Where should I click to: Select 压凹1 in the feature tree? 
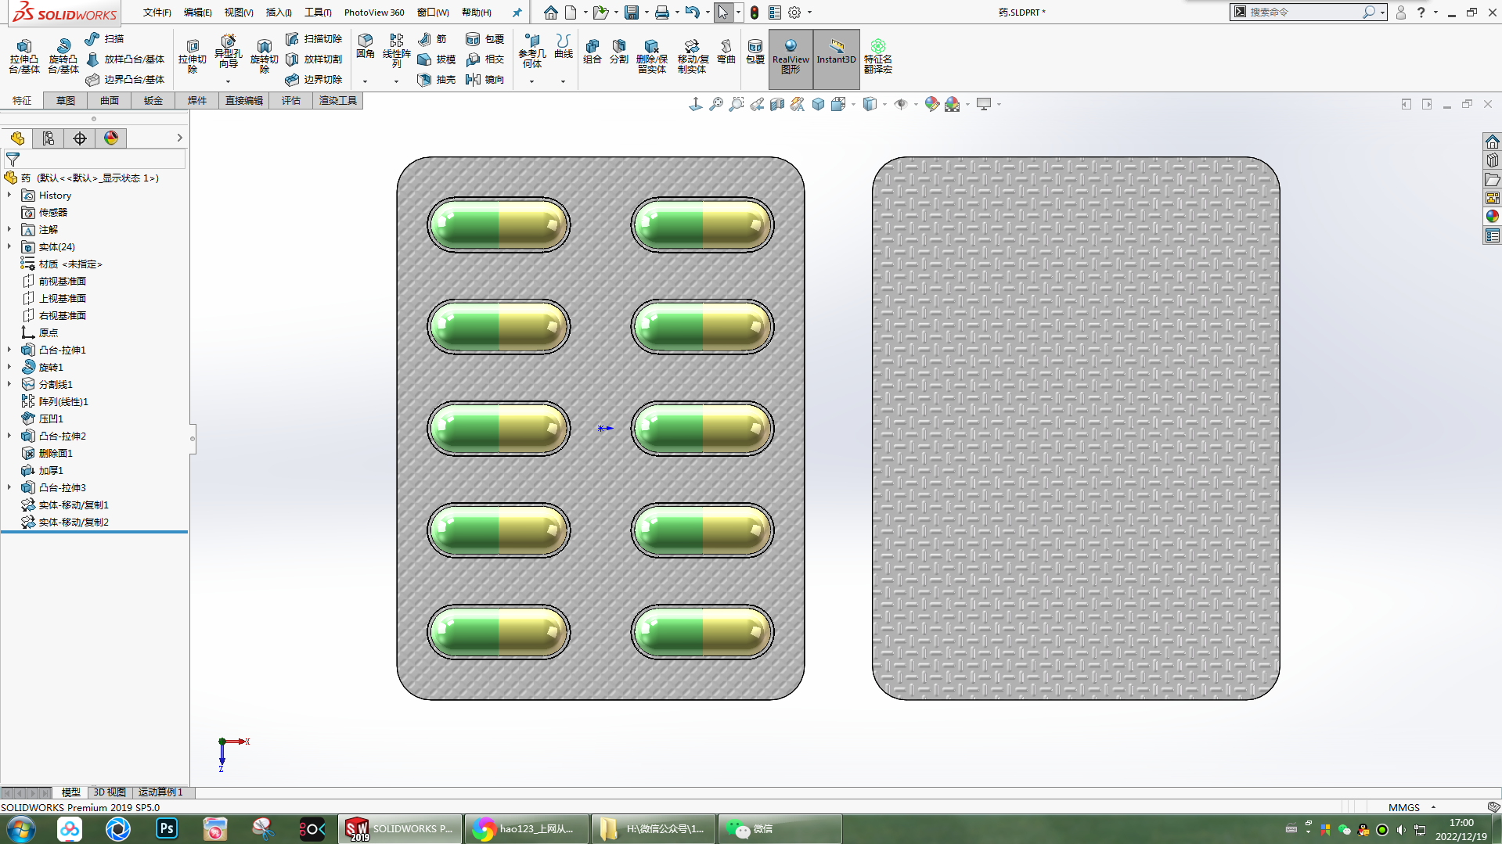(x=52, y=418)
